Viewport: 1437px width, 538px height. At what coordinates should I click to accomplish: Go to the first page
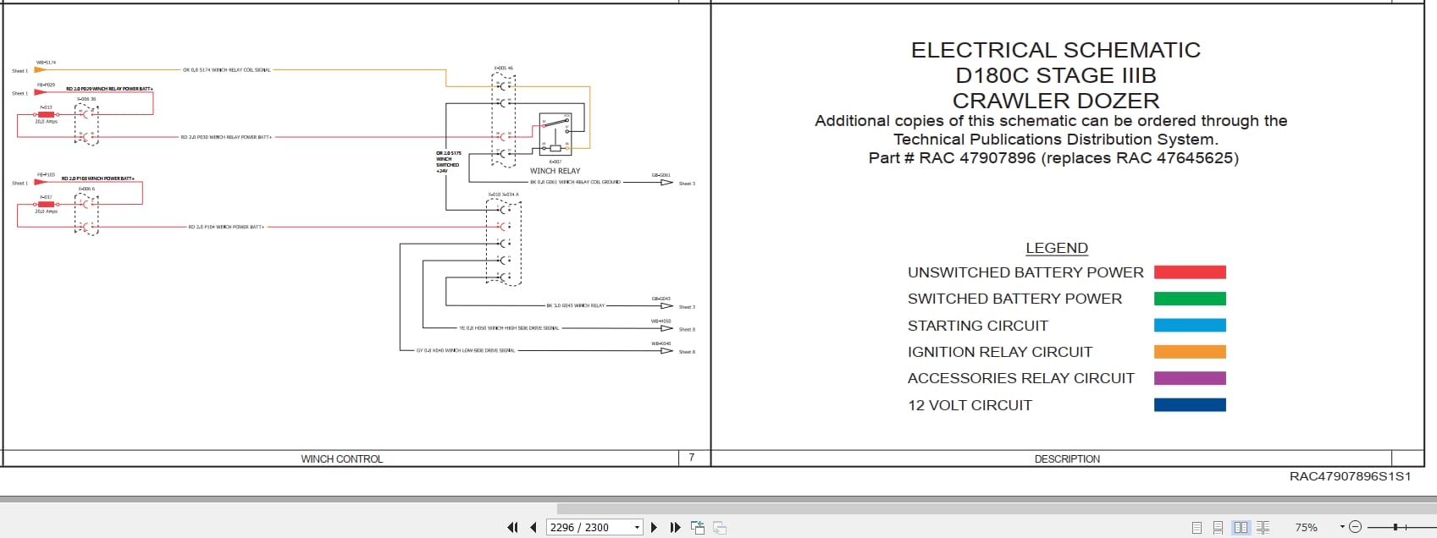(512, 527)
